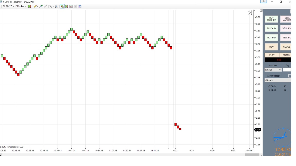Click the 43.00 price axis label
The height and width of the screenshot is (166, 296).
pyautogui.click(x=258, y=98)
